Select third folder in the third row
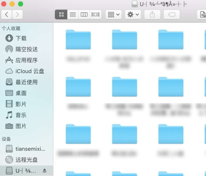 coord(171,134)
